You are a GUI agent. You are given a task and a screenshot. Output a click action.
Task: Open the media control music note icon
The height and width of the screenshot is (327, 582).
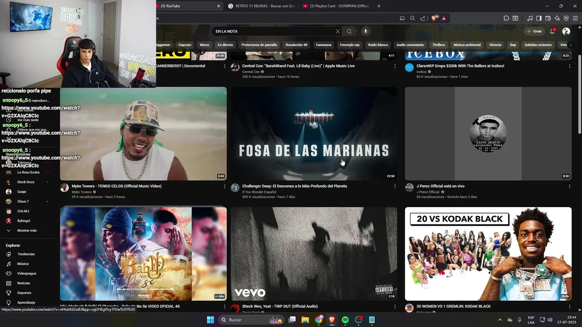530,18
